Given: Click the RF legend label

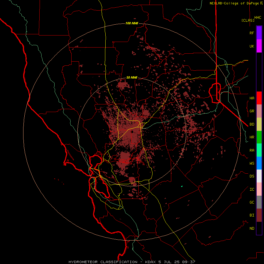Looking at the screenshot, I should [x=252, y=33].
